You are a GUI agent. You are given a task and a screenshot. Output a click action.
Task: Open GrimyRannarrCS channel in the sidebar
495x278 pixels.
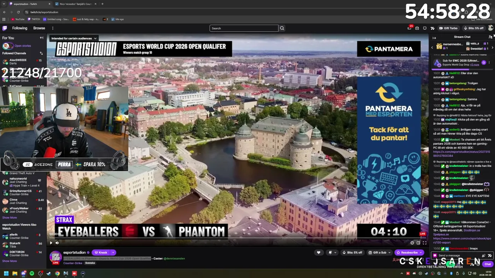click(x=23, y=192)
